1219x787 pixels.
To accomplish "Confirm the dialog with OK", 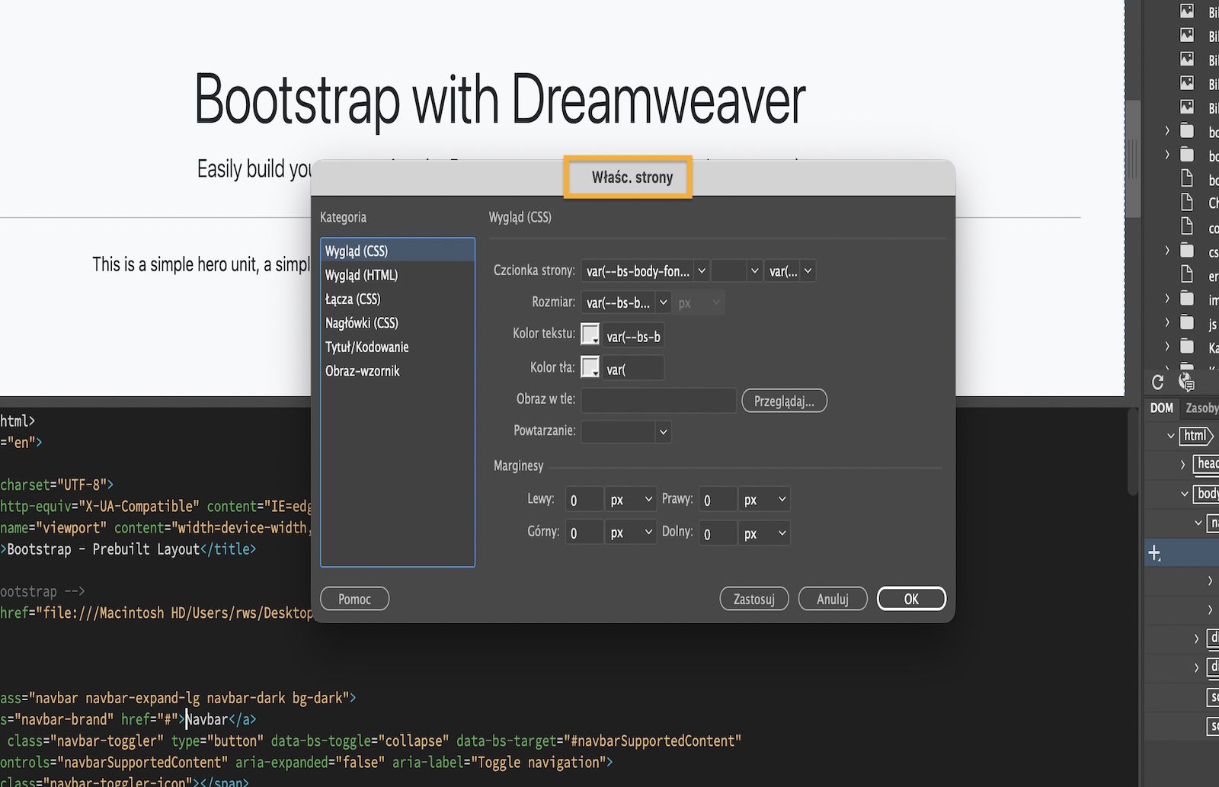I will (x=911, y=599).
